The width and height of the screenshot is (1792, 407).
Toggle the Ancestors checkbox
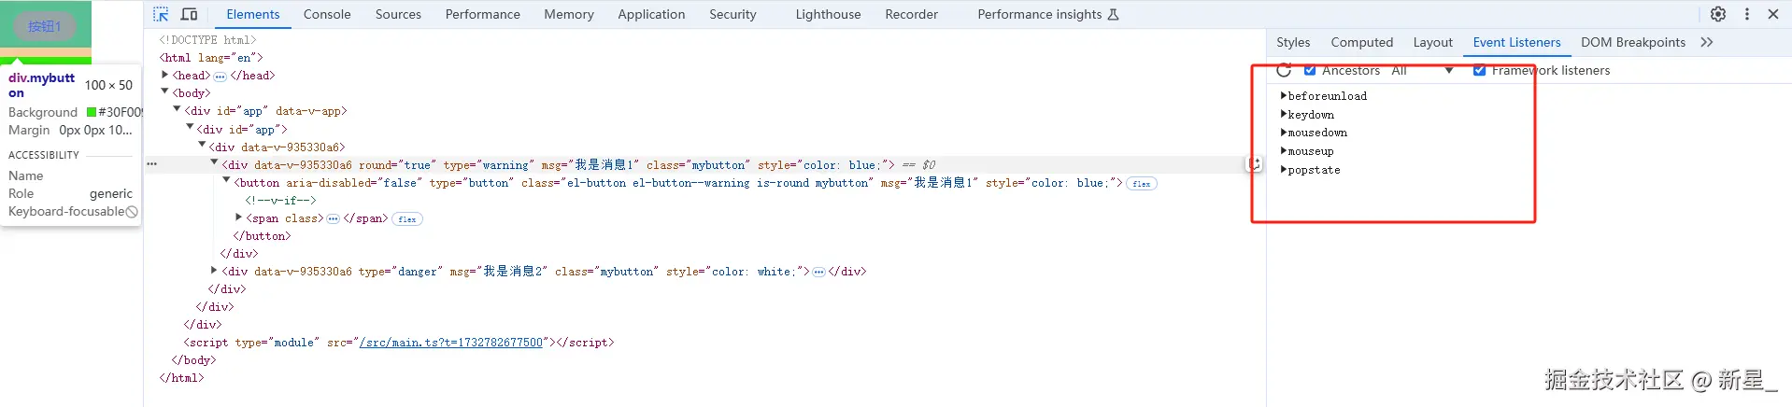(1310, 70)
